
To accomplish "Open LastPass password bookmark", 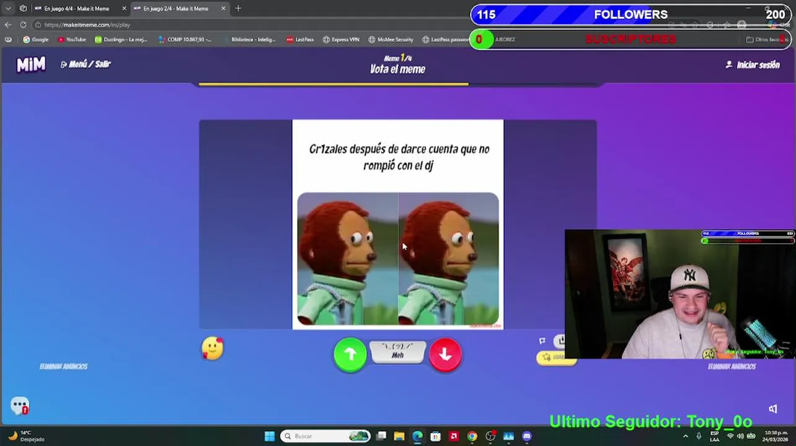I will tap(446, 40).
